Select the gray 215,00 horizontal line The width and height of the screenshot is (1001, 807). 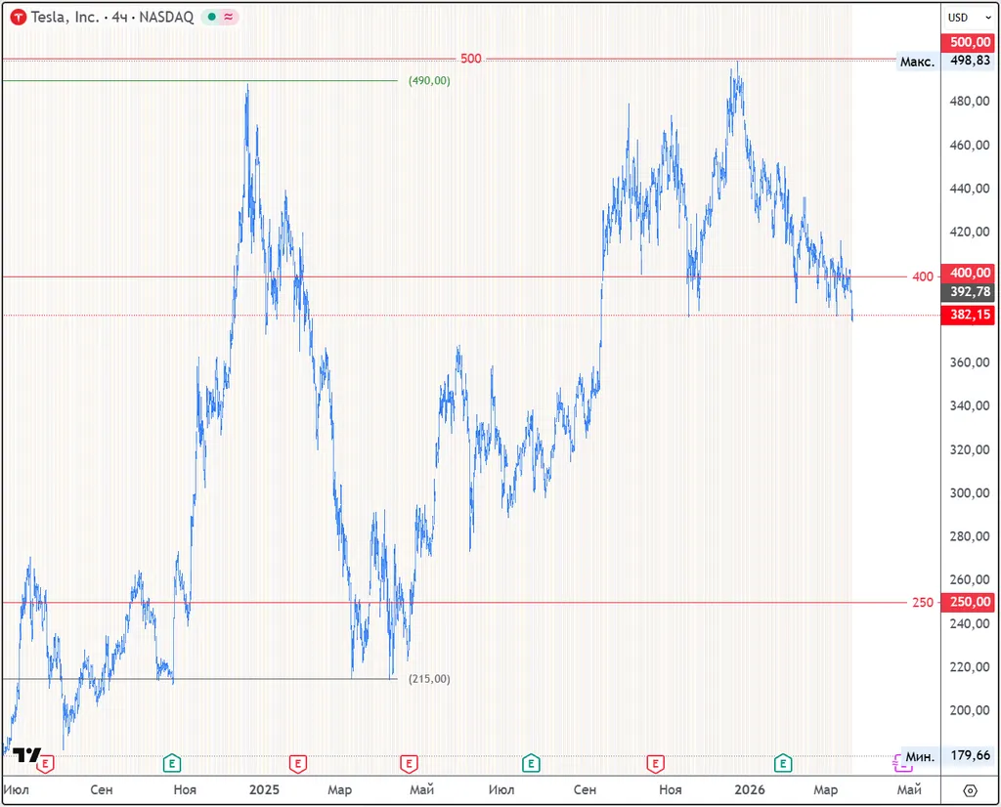tap(196, 678)
